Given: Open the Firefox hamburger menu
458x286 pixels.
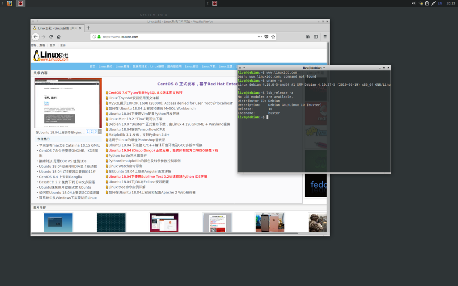Looking at the screenshot, I should [325, 37].
